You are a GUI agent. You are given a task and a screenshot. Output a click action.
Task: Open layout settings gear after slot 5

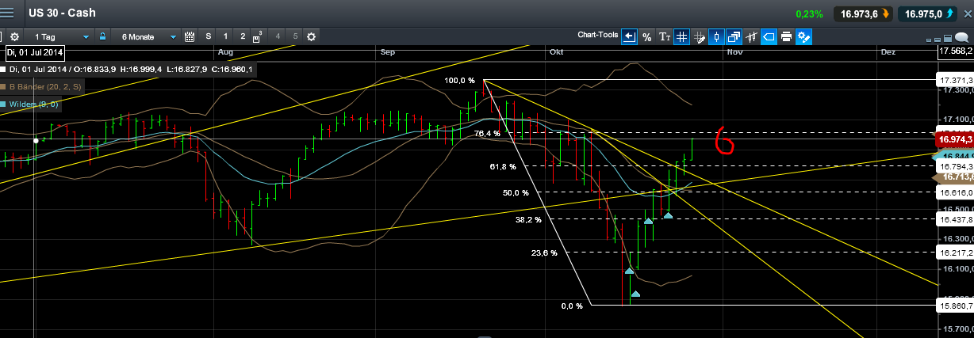[x=311, y=36]
